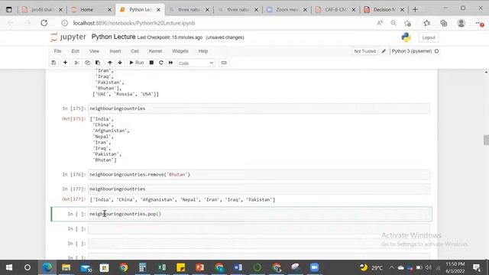Image resolution: width=489 pixels, height=275 pixels.
Task: Open the Edit menu
Action: 76,51
